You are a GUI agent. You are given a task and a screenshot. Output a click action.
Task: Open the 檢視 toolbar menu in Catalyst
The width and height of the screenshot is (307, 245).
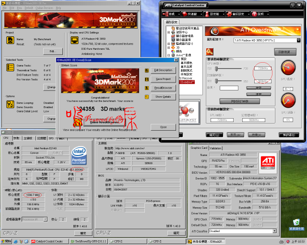(171, 14)
